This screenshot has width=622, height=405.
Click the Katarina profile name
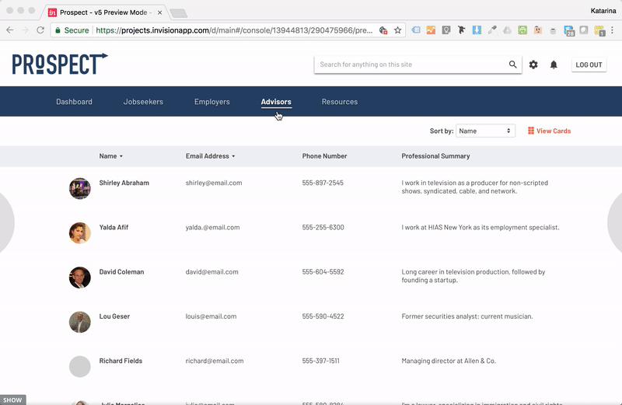[x=603, y=11]
